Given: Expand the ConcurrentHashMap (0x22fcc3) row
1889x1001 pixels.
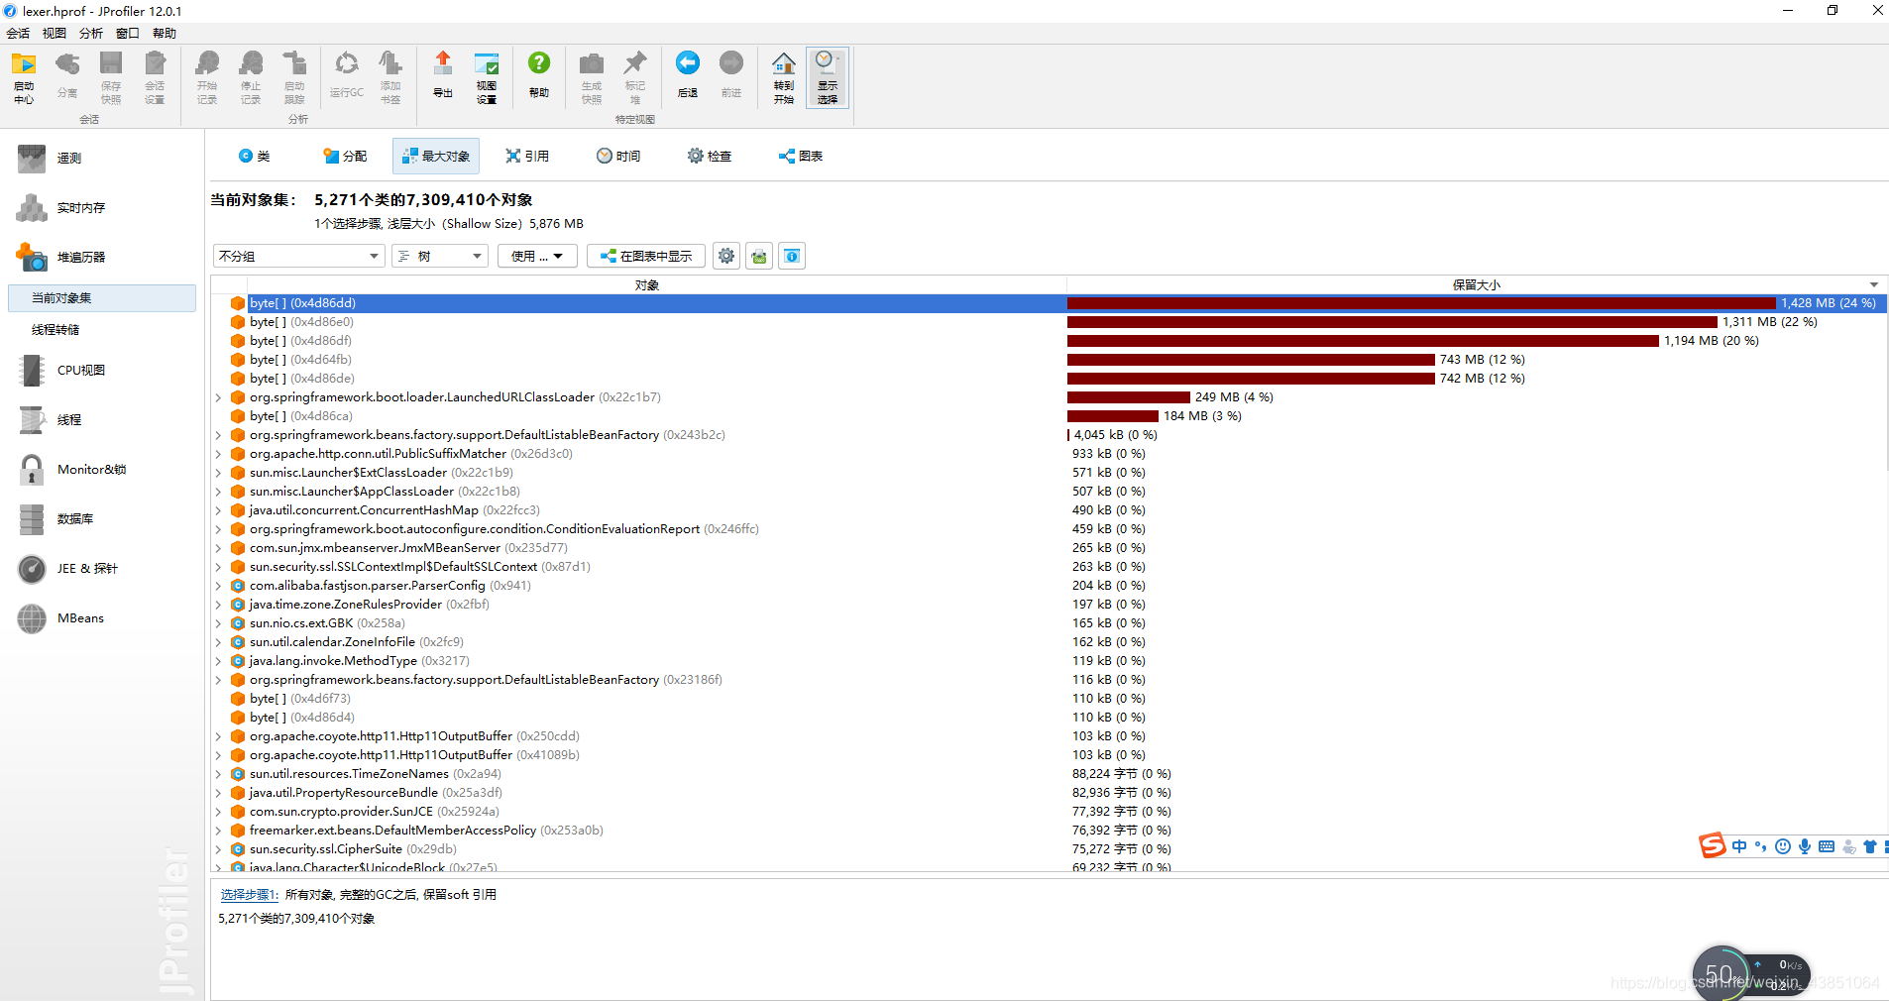Looking at the screenshot, I should [x=218, y=510].
